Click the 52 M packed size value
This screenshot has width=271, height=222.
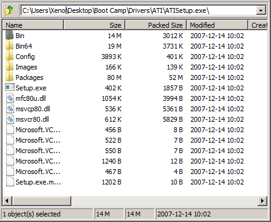tap(176, 77)
